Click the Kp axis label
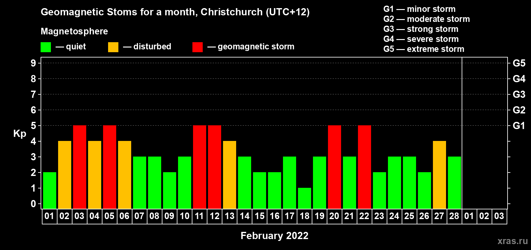This screenshot has height=250, width=531. pyautogui.click(x=20, y=134)
